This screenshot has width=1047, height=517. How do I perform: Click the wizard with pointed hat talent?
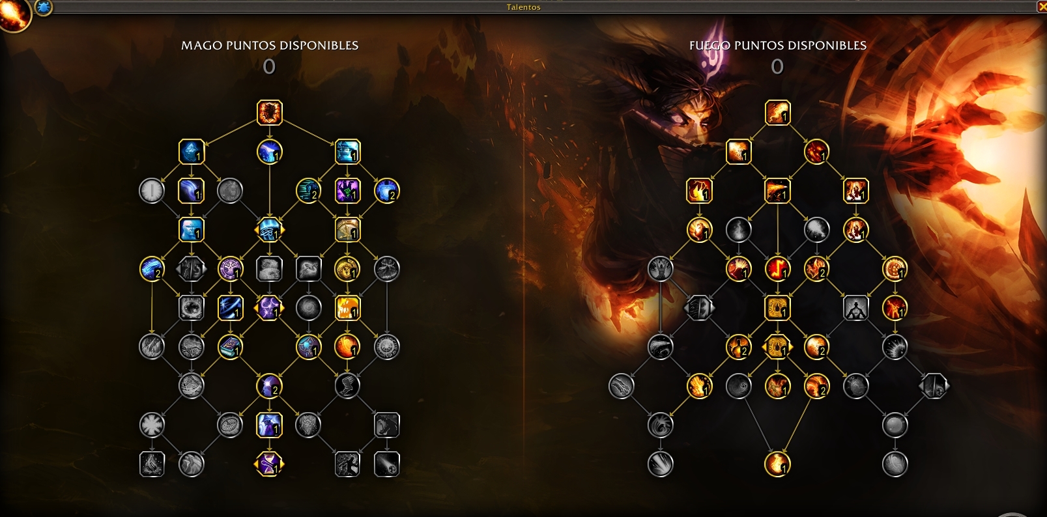point(269,425)
